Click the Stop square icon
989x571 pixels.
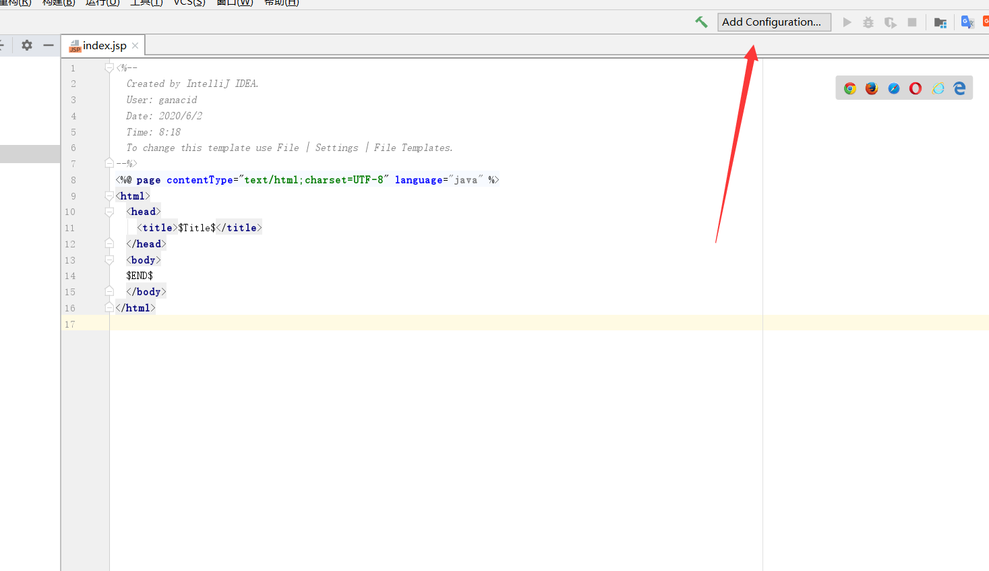pyautogui.click(x=912, y=22)
